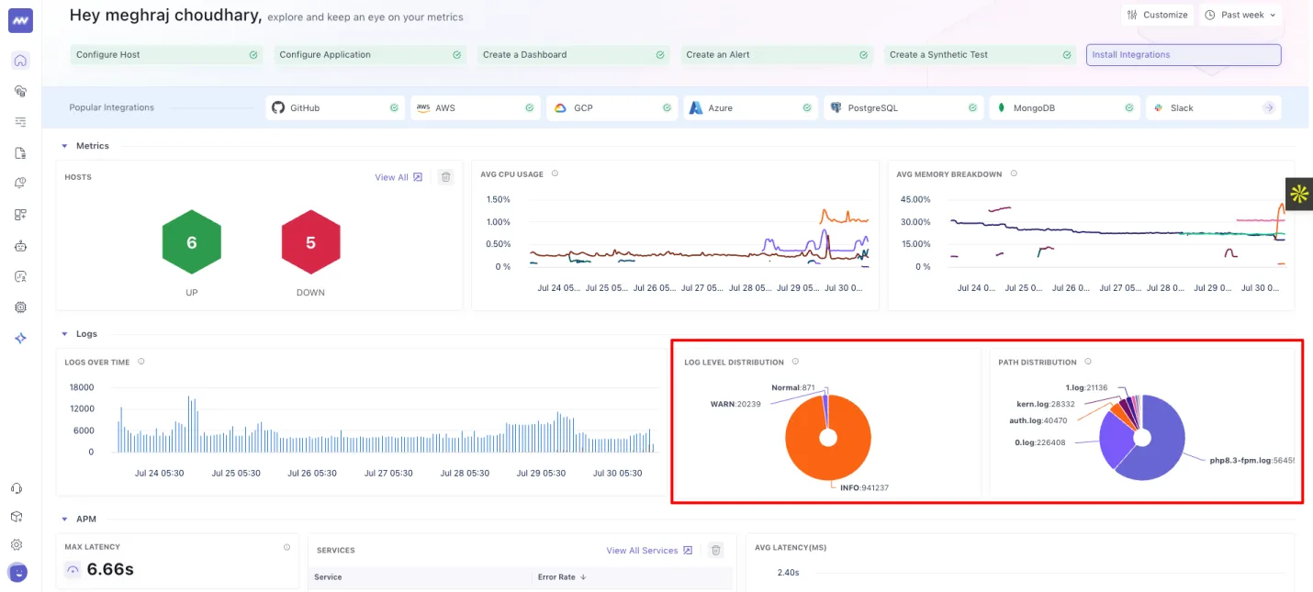Open the Slack integration card
This screenshot has width=1313, height=592.
1214,107
